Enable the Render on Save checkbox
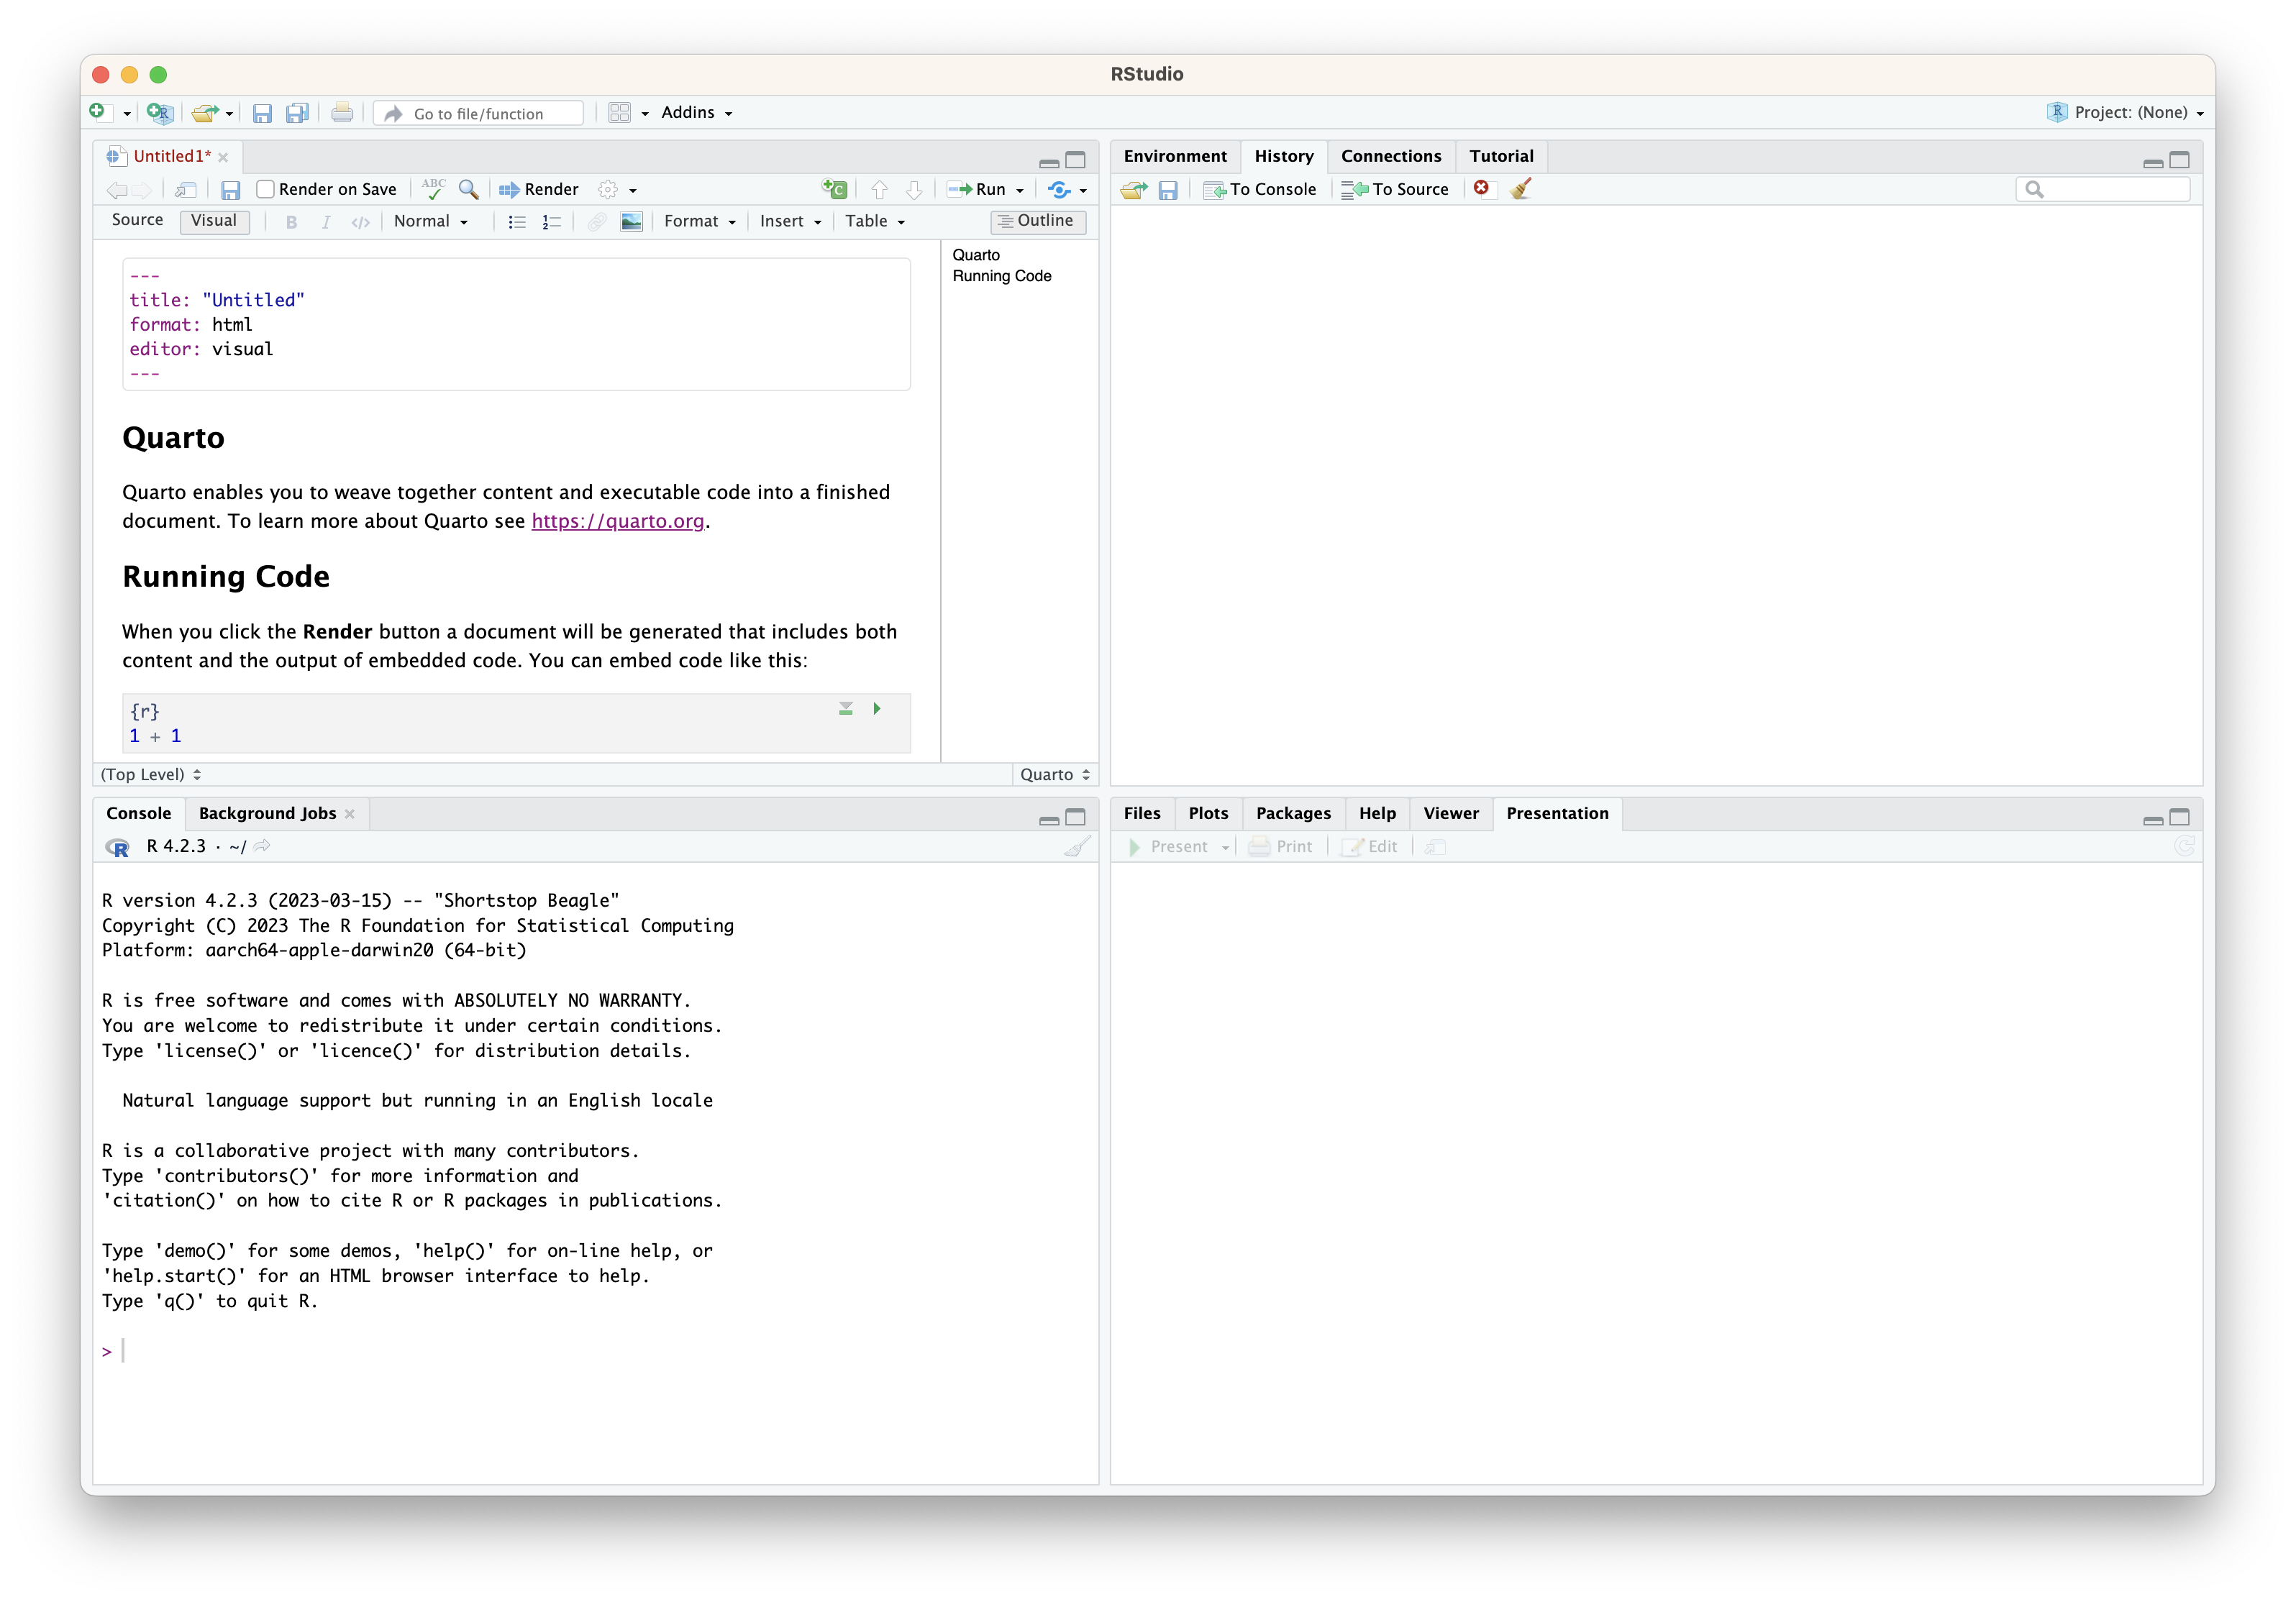The height and width of the screenshot is (1602, 2296). 266,189
